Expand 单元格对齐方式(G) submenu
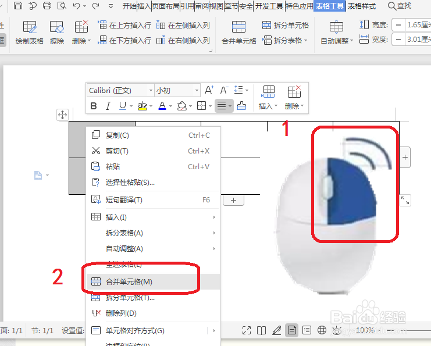 click(153, 331)
